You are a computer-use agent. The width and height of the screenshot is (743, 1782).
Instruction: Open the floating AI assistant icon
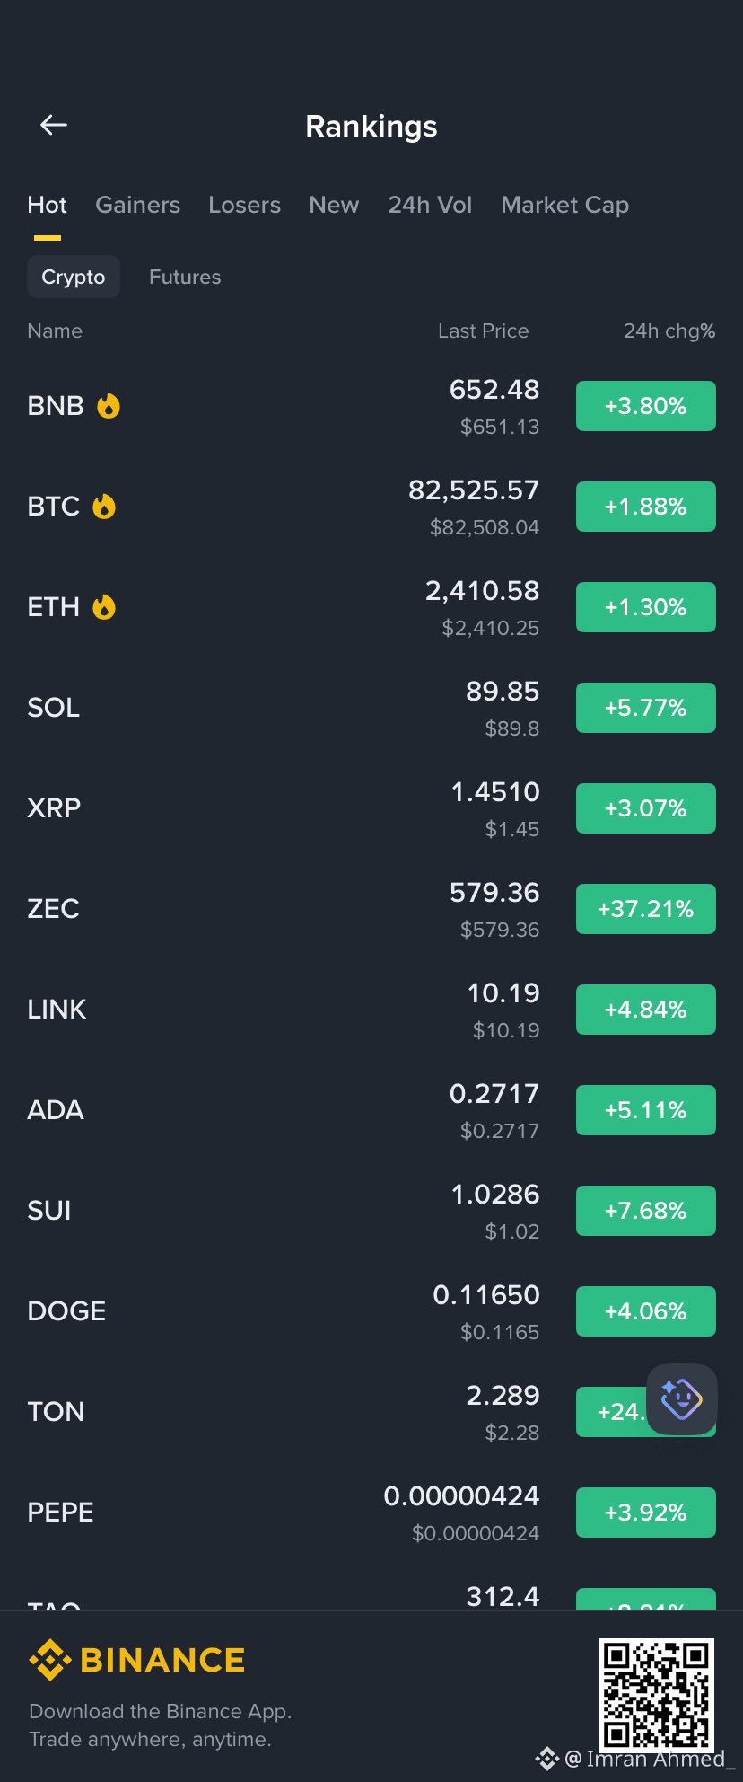click(x=681, y=1399)
